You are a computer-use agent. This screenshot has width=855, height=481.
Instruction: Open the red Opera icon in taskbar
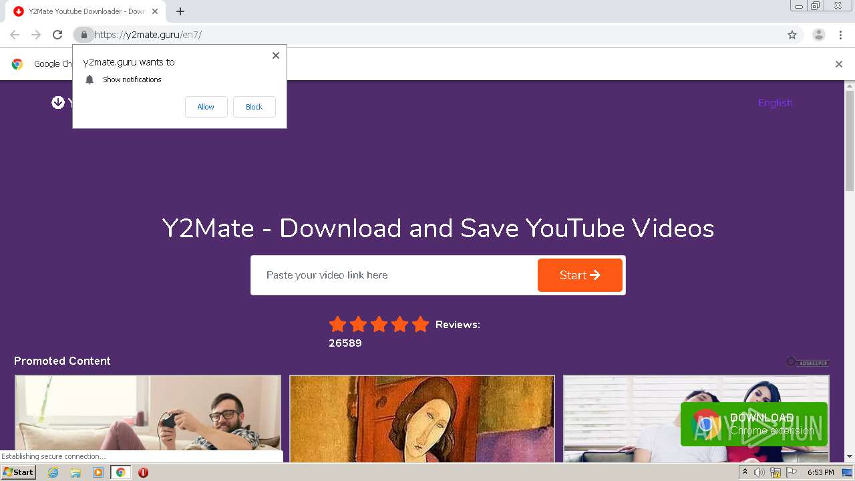tap(143, 472)
